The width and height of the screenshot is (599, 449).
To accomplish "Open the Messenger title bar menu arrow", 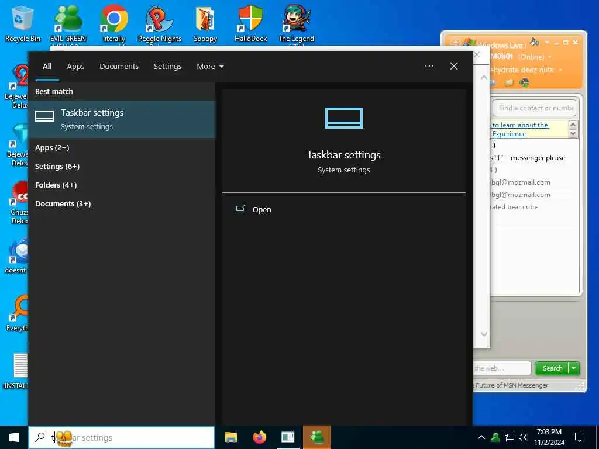I will [x=547, y=42].
